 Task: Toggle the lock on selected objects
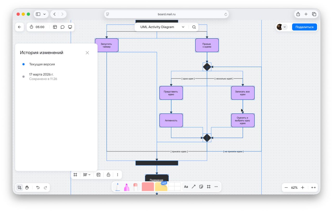pos(108,175)
